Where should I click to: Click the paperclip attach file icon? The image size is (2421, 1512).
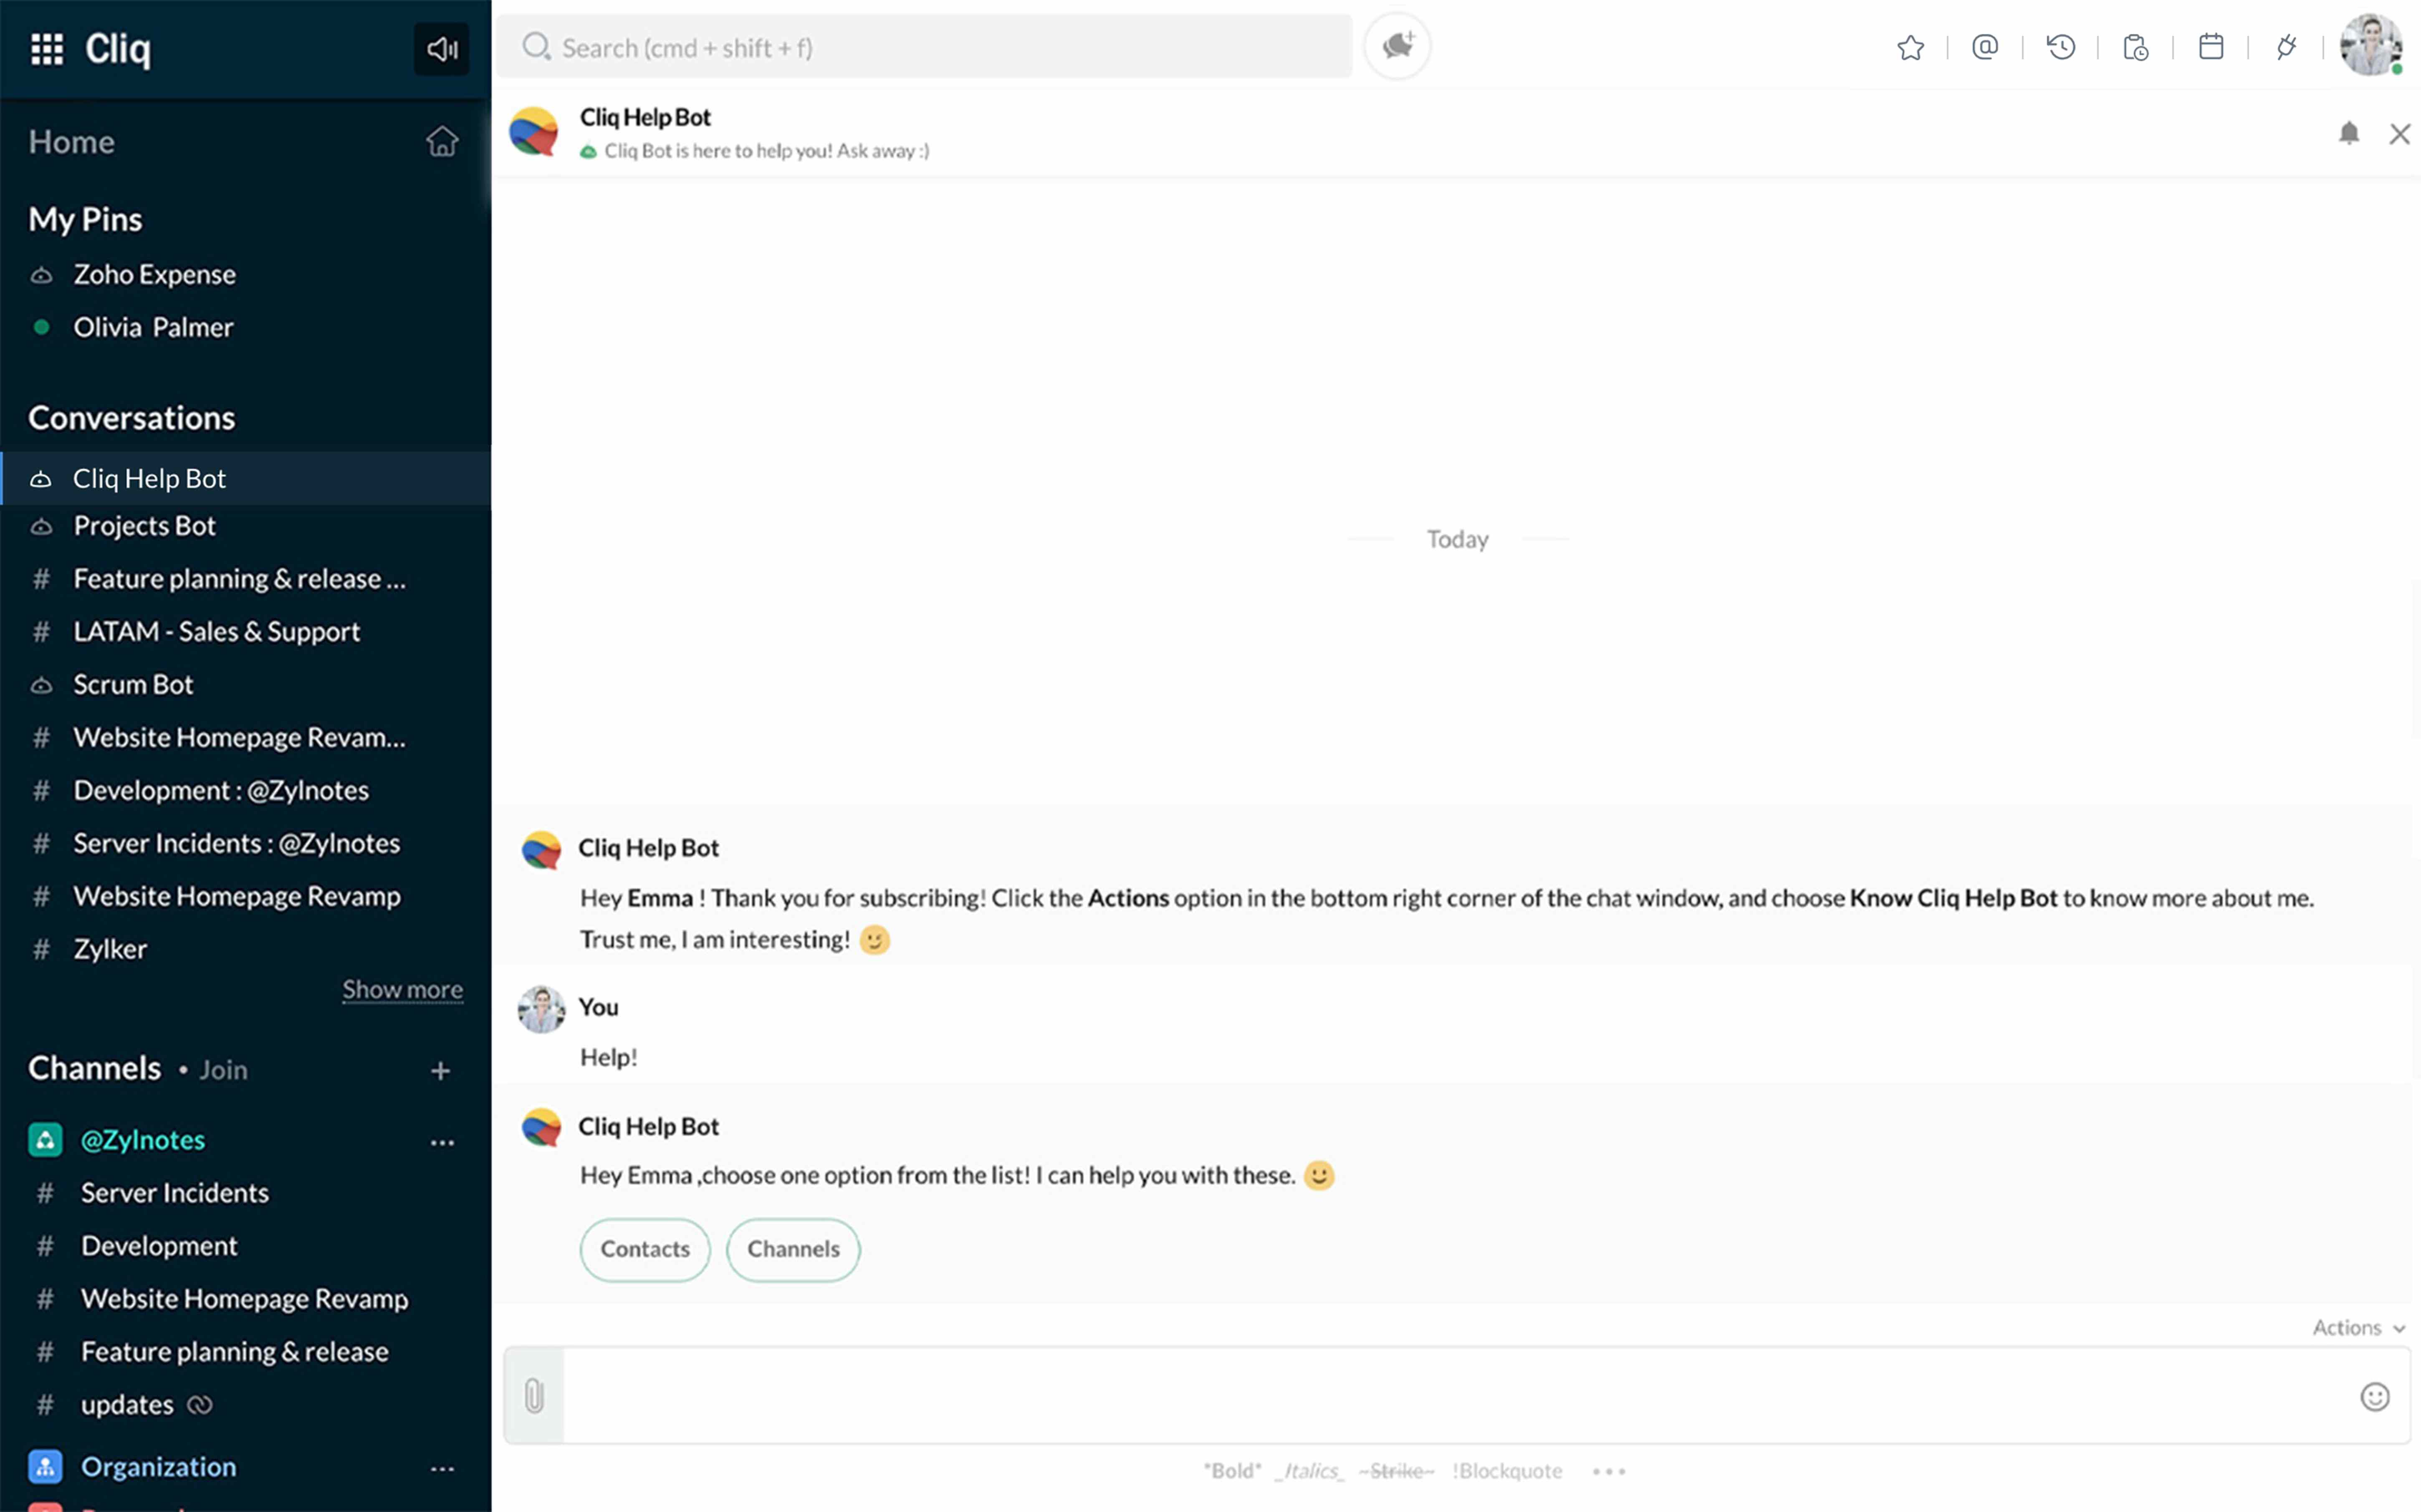pos(534,1396)
